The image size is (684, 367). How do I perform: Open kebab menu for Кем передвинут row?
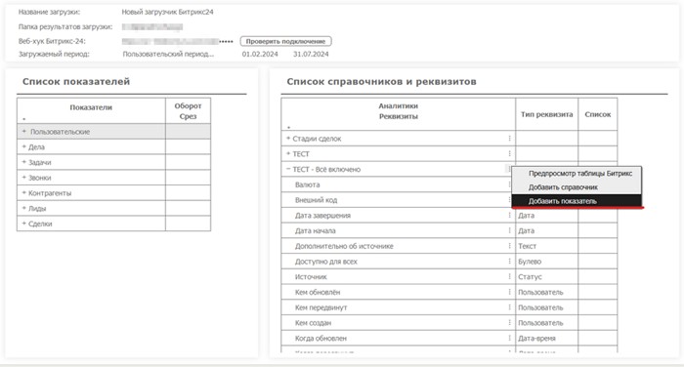509,307
